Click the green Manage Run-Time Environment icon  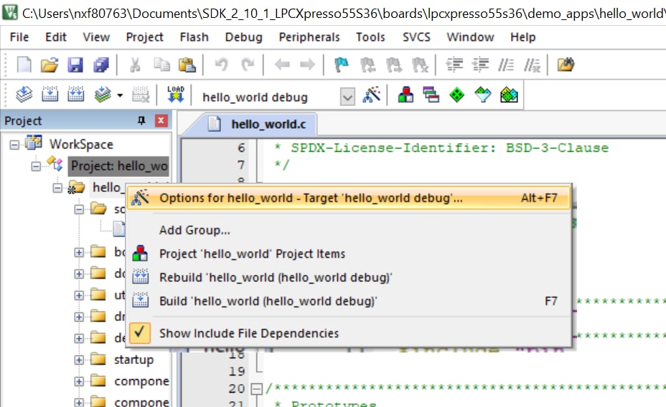click(x=457, y=95)
